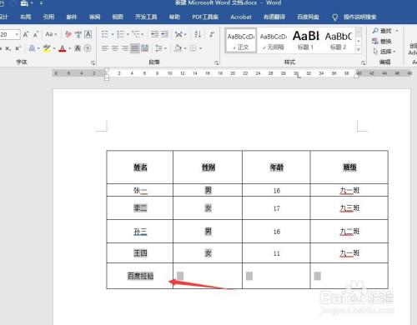Click the sort A-Z icon

(x=198, y=34)
